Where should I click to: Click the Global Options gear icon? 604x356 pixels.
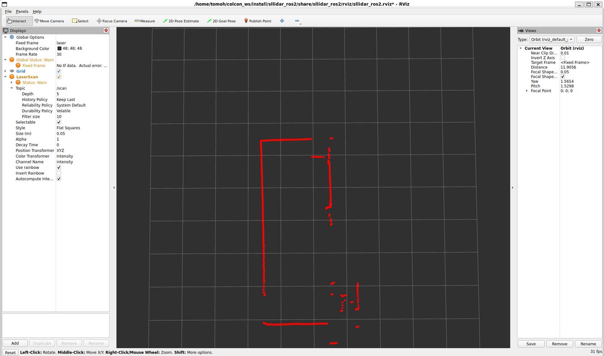12,37
